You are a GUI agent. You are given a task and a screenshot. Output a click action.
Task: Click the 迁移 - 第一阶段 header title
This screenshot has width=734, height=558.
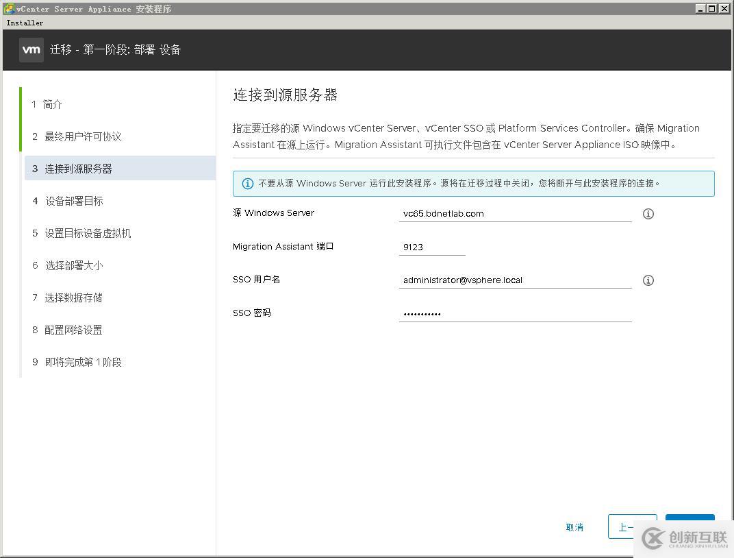click(x=115, y=49)
